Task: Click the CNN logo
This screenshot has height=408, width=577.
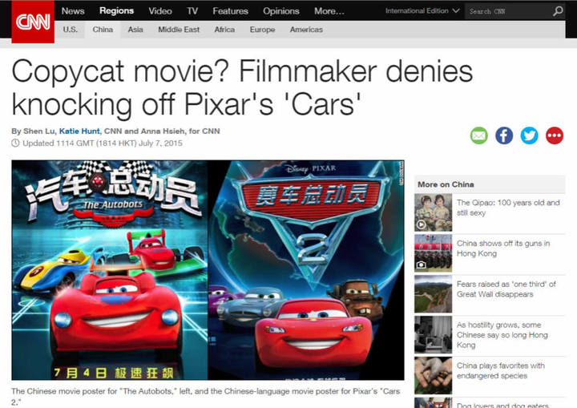Action: pos(33,22)
